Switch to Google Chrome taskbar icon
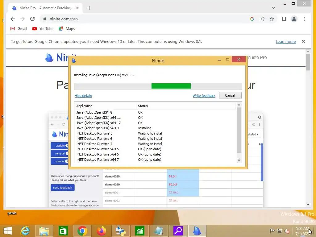The width and height of the screenshot is (316, 237). pyautogui.click(x=82, y=231)
